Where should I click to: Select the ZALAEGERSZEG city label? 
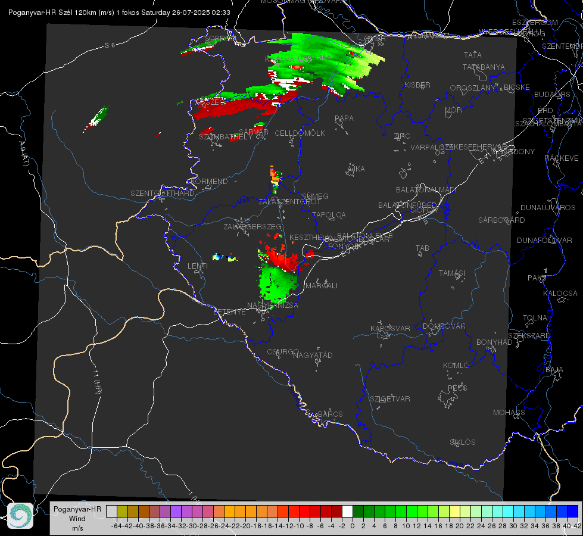pos(252,226)
